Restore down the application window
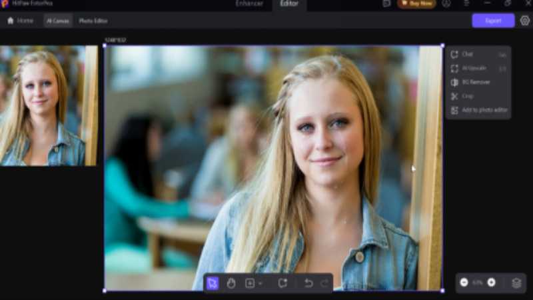 508,3
